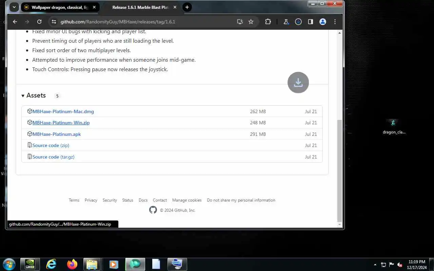
Task: Click the GitHub octocat logo in footer
Action: pyautogui.click(x=153, y=210)
